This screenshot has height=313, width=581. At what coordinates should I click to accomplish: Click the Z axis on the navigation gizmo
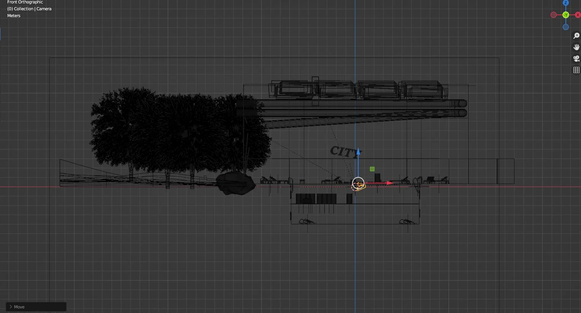pyautogui.click(x=566, y=3)
